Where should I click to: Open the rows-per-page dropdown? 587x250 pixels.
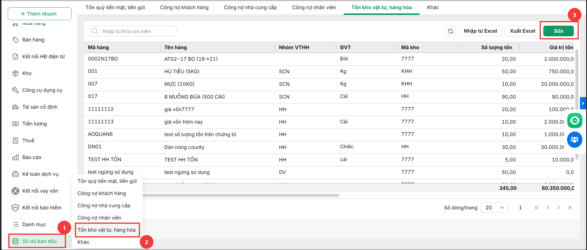(494, 208)
